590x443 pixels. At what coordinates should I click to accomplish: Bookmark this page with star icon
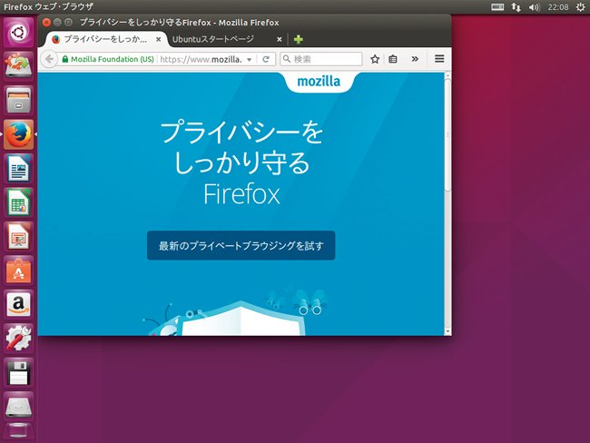pos(375,59)
